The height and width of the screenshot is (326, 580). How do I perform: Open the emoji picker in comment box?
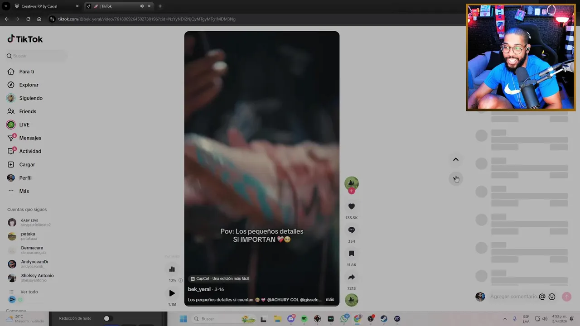[x=552, y=297]
